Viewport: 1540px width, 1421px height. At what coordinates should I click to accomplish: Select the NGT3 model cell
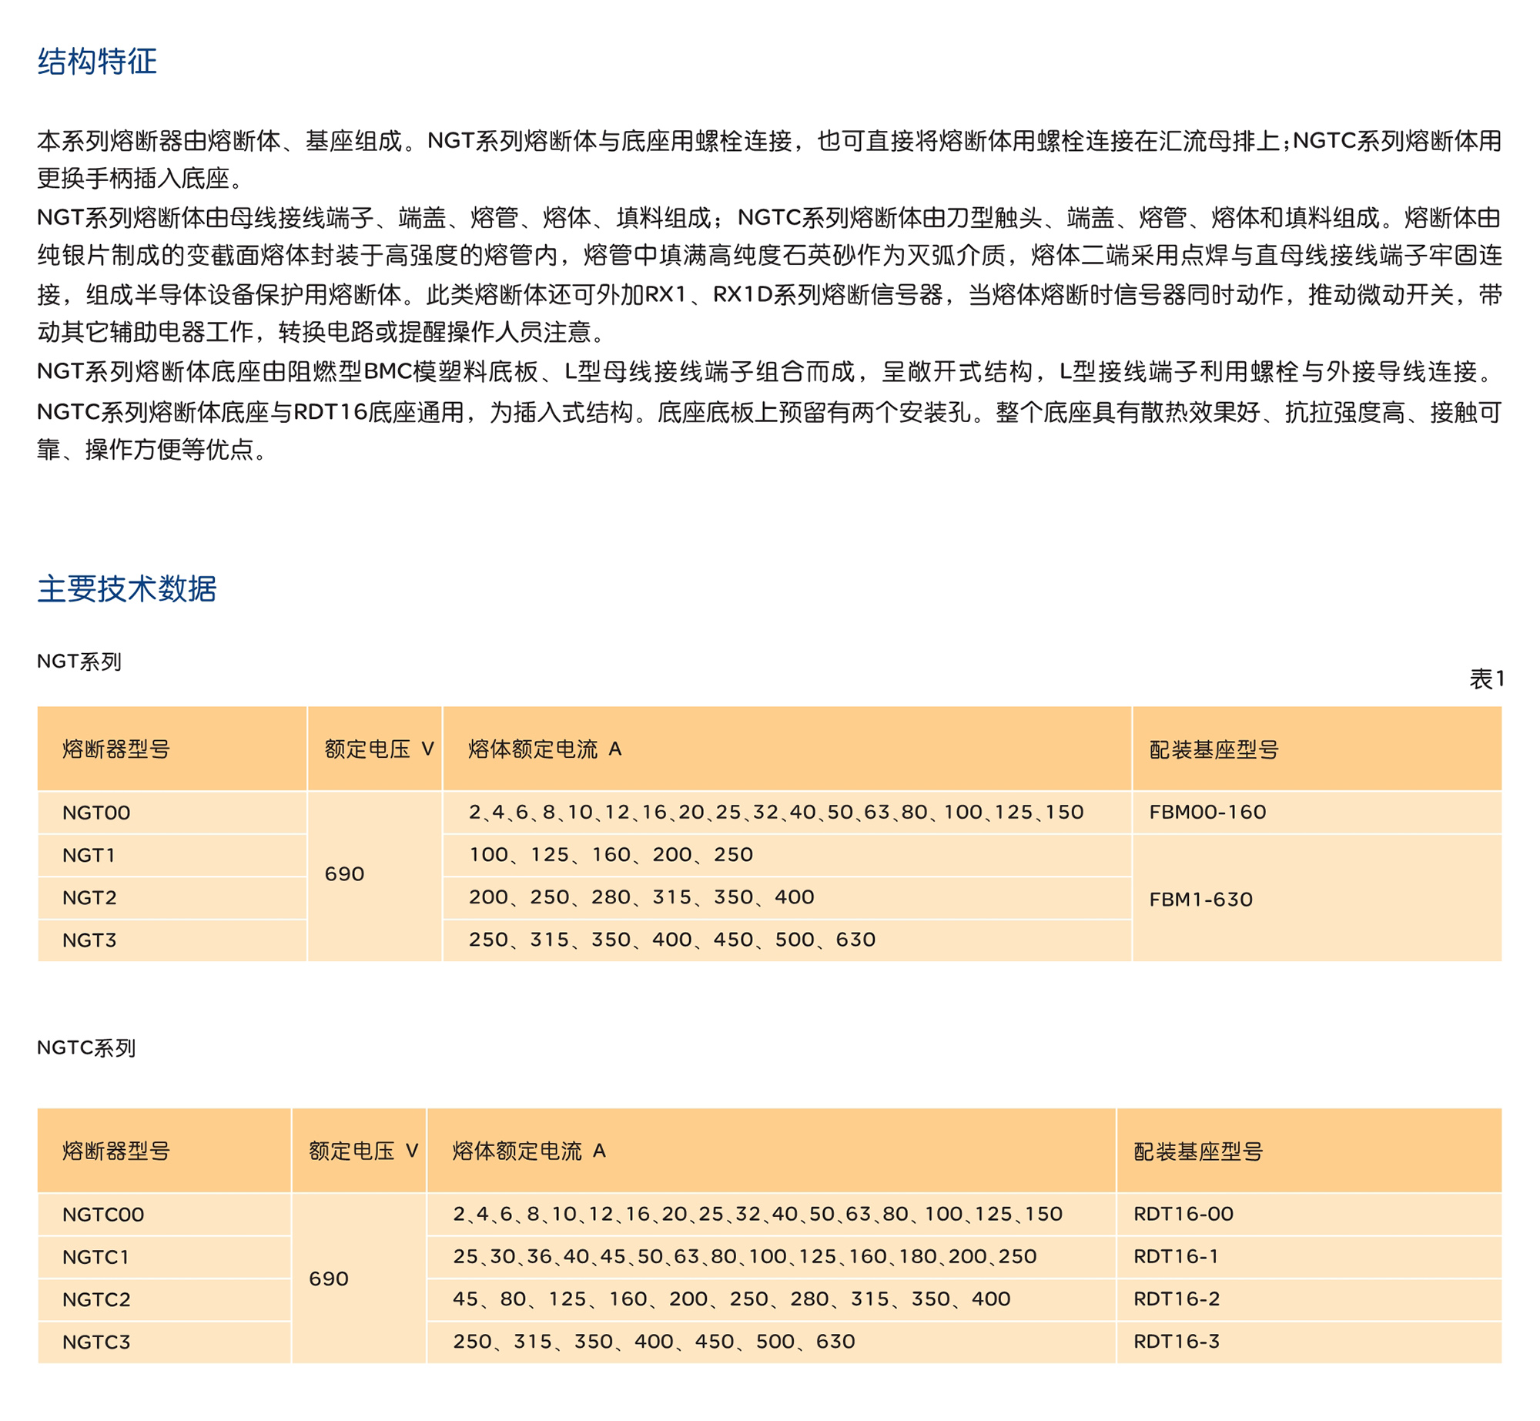pos(89,940)
